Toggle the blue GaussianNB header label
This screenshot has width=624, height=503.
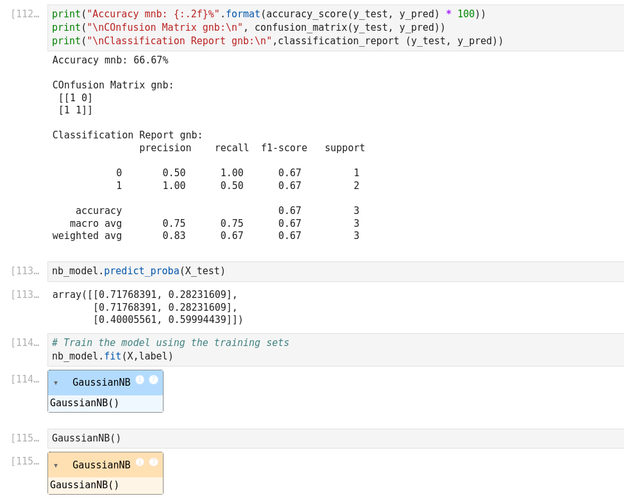(101, 383)
